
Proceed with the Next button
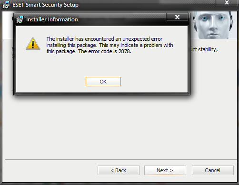click(x=165, y=170)
